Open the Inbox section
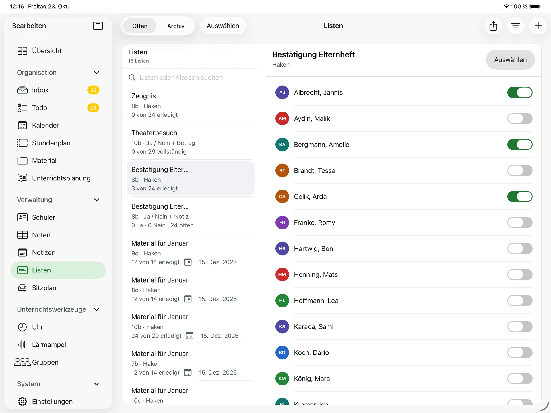The width and height of the screenshot is (551, 413). [58, 90]
